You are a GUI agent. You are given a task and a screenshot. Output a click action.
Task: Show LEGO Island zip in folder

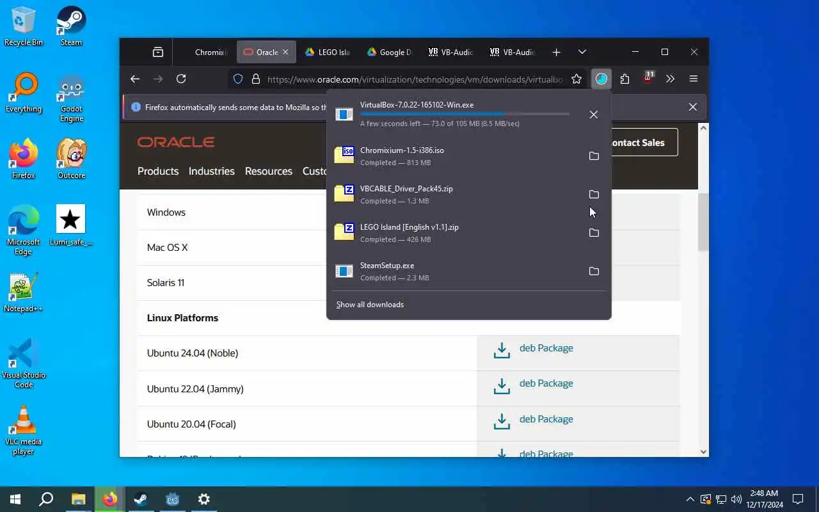pos(594,233)
